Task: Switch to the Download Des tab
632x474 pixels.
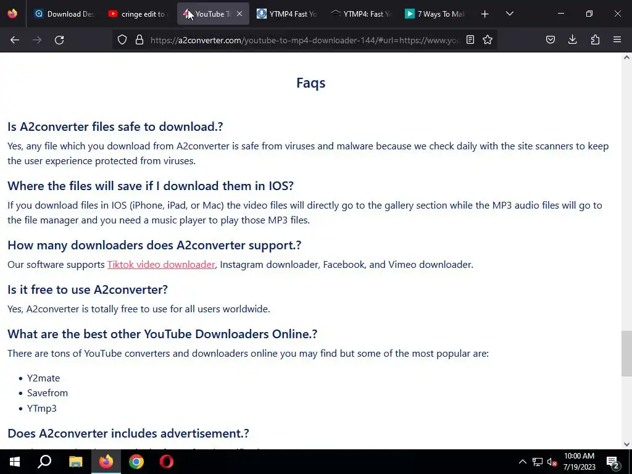Action: click(x=64, y=14)
